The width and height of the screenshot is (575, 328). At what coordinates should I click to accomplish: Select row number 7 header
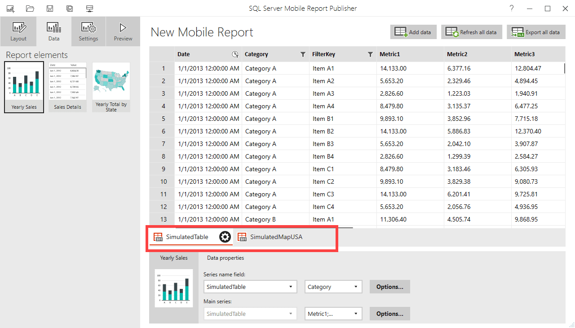pyautogui.click(x=162, y=144)
